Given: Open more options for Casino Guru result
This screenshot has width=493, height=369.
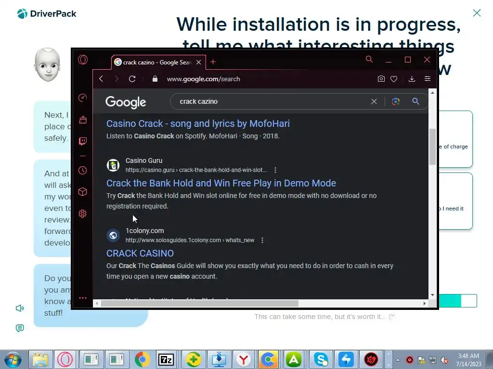Looking at the screenshot, I should pos(275,170).
